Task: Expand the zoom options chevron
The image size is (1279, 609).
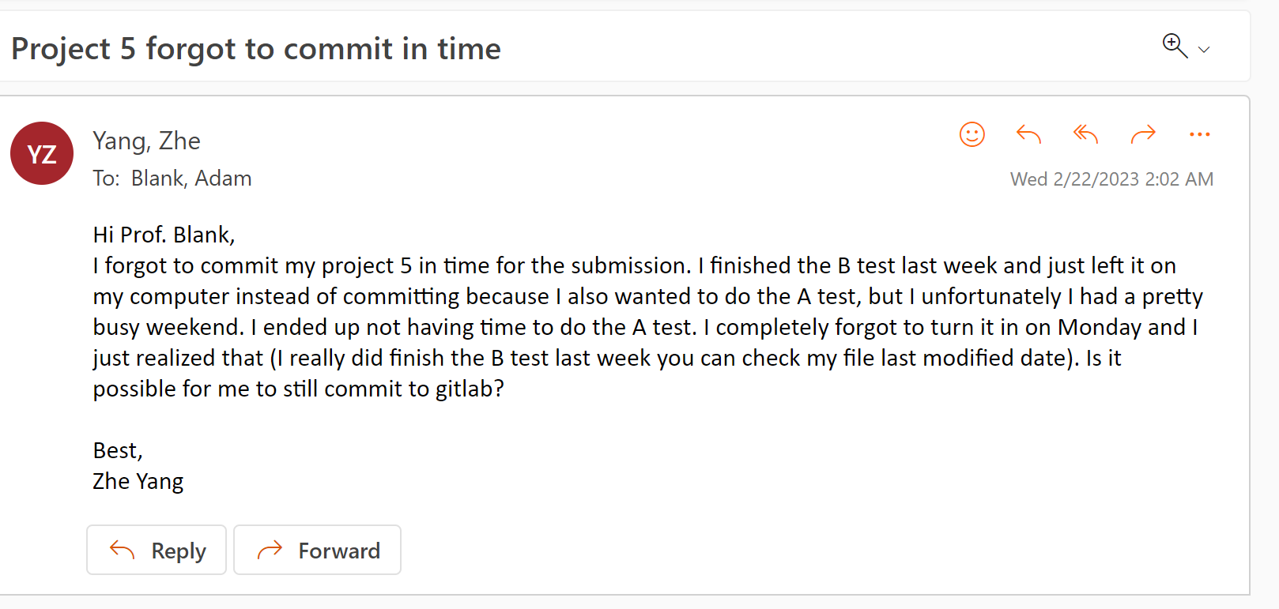Action: pos(1204,50)
